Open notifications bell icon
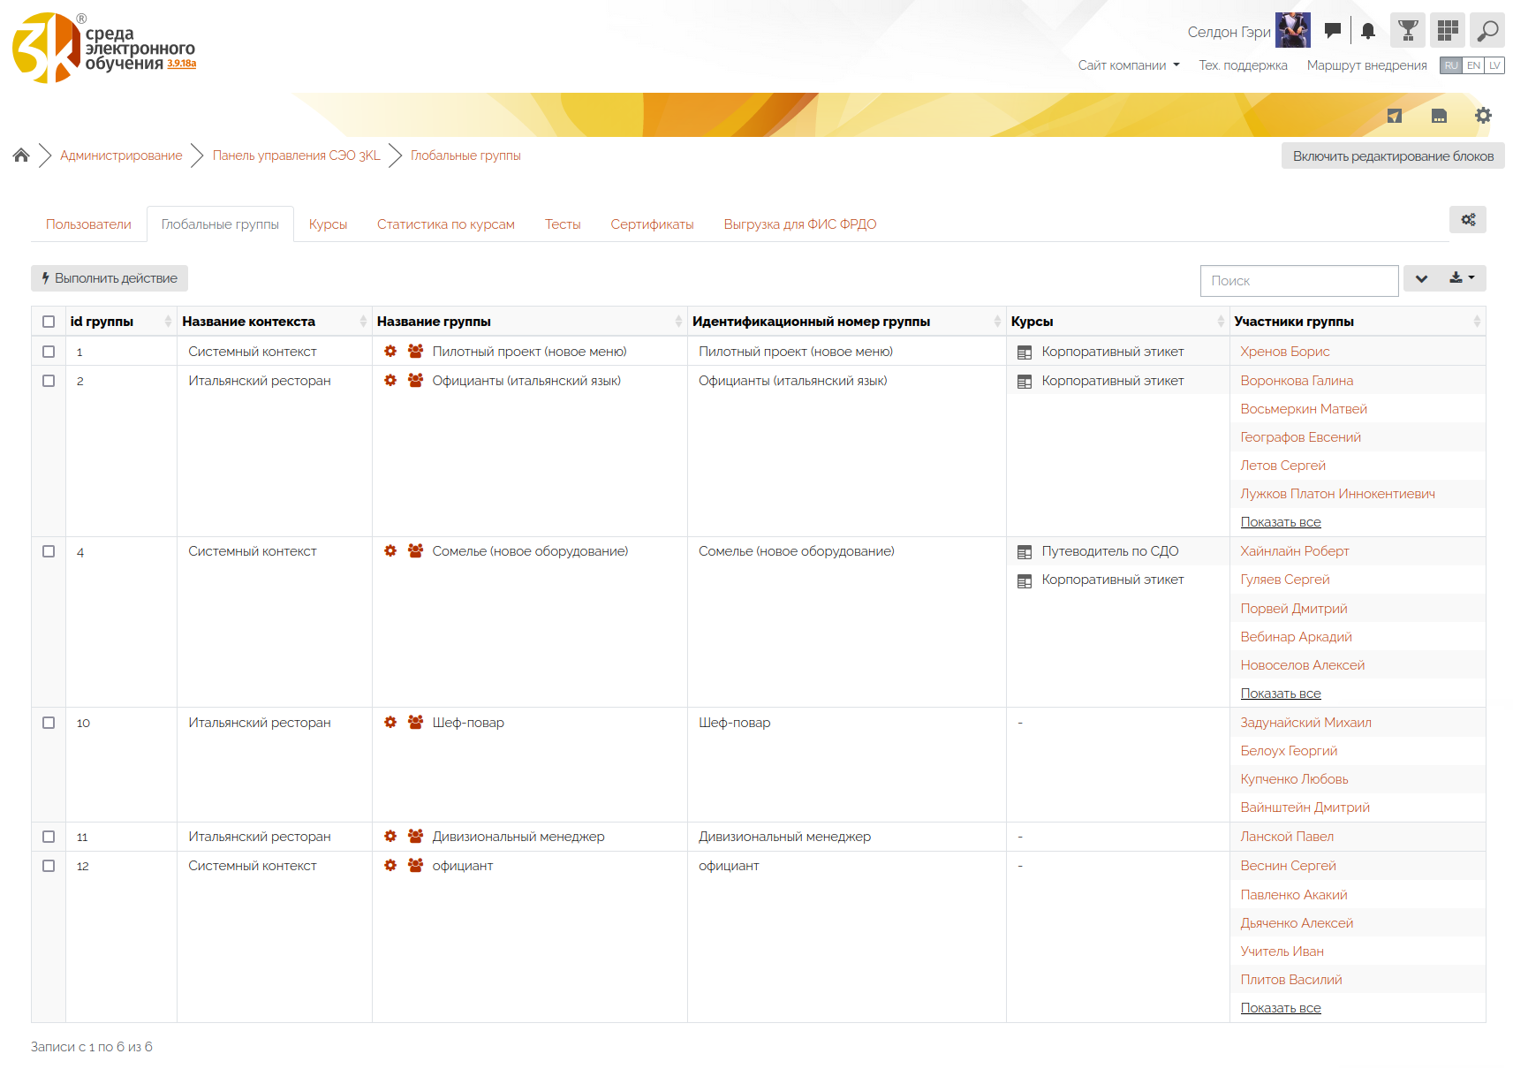Image resolution: width=1513 pixels, height=1069 pixels. click(x=1368, y=31)
